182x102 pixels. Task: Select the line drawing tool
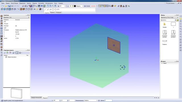click(45, 9)
